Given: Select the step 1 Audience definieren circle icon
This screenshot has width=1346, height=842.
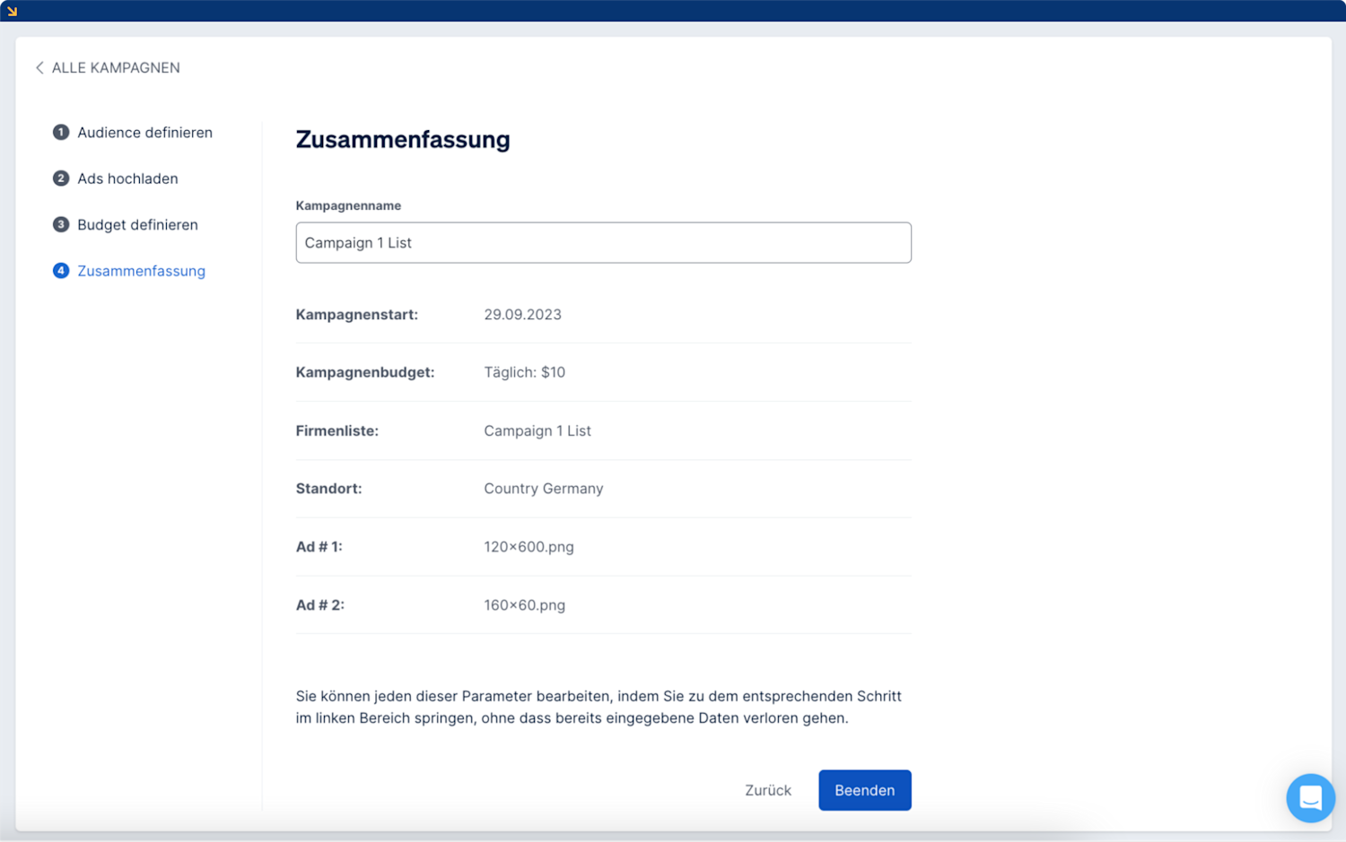Looking at the screenshot, I should [60, 132].
